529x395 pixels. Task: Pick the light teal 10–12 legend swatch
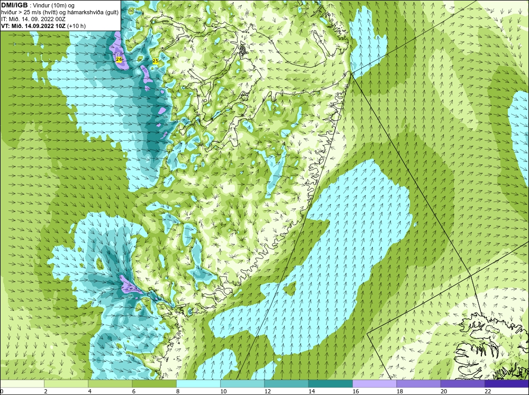[242, 383]
